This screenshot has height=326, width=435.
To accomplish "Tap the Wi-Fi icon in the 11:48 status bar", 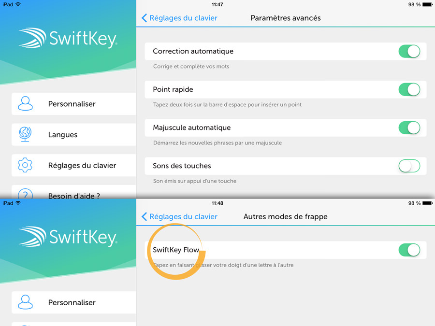I will pyautogui.click(x=18, y=203).
